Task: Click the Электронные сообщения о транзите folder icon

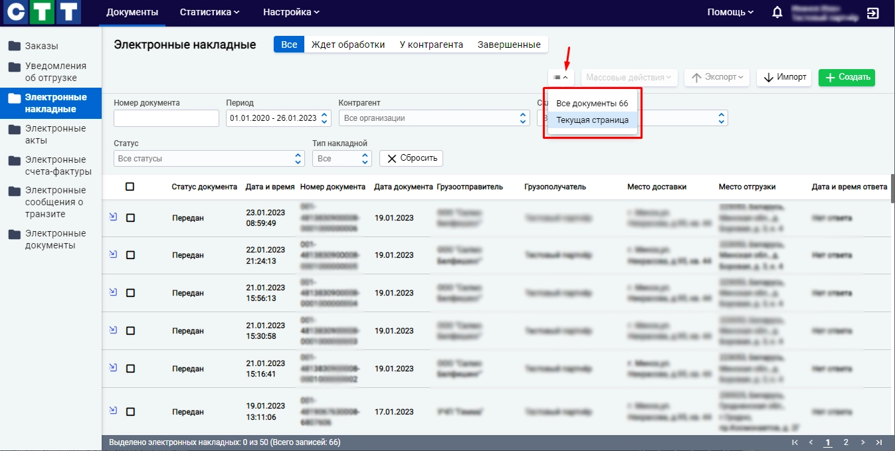Action: tap(14, 191)
